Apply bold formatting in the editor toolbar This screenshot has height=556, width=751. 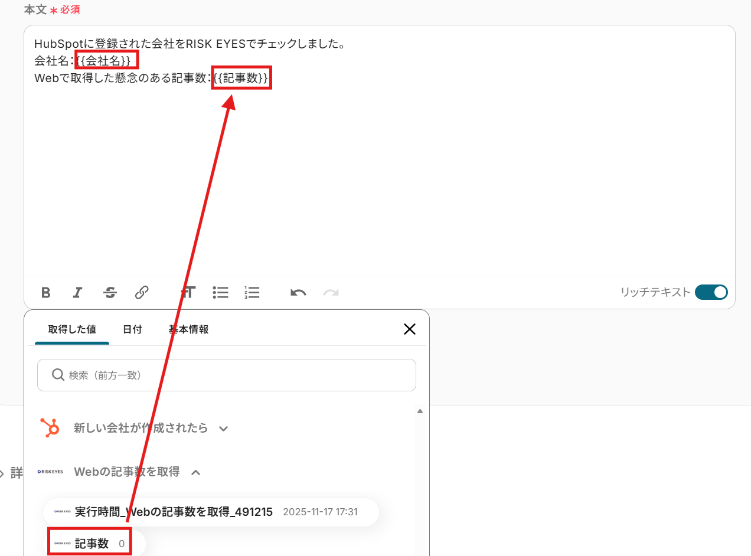tap(45, 292)
